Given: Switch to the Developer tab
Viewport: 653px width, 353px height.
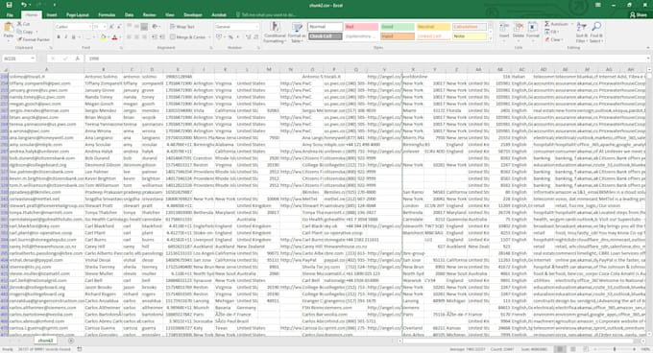Looking at the screenshot, I should click(193, 14).
